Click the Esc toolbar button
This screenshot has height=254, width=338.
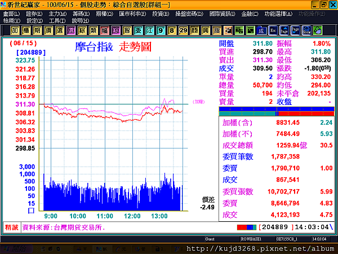click(273, 30)
